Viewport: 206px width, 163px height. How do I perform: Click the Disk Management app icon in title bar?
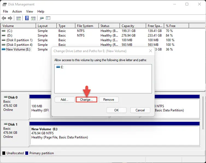4,4
